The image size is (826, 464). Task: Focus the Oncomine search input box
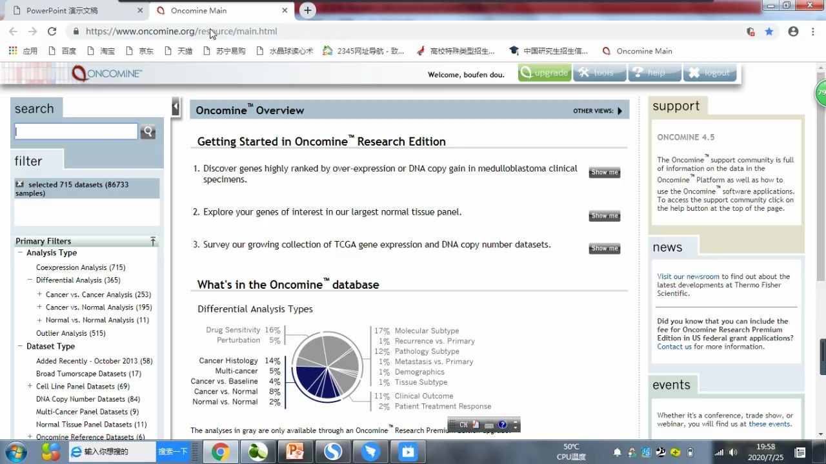coord(76,131)
